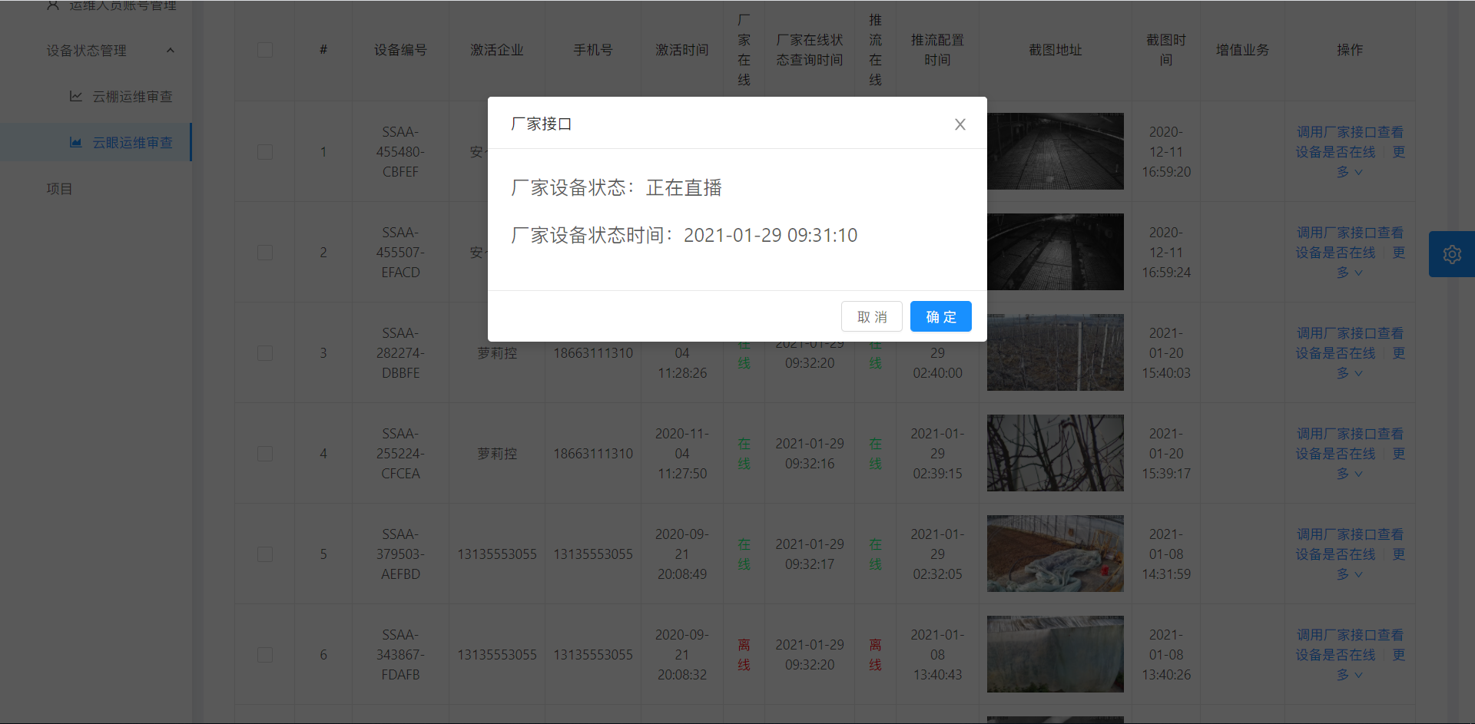Check the box for row 3

(x=265, y=353)
